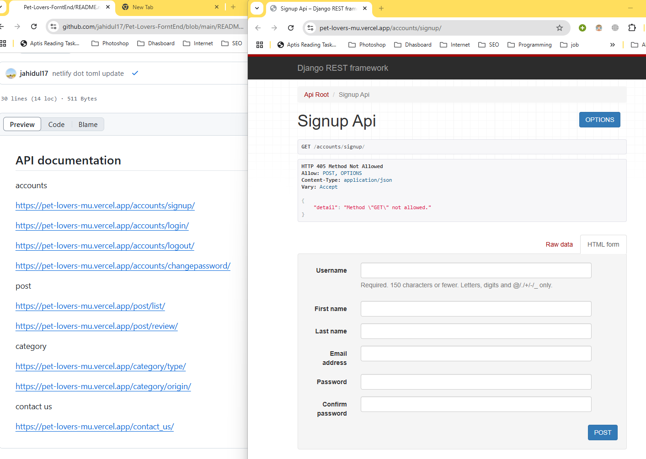The width and height of the screenshot is (646, 459).
Task: Select the Blame view tab
Action: [88, 125]
